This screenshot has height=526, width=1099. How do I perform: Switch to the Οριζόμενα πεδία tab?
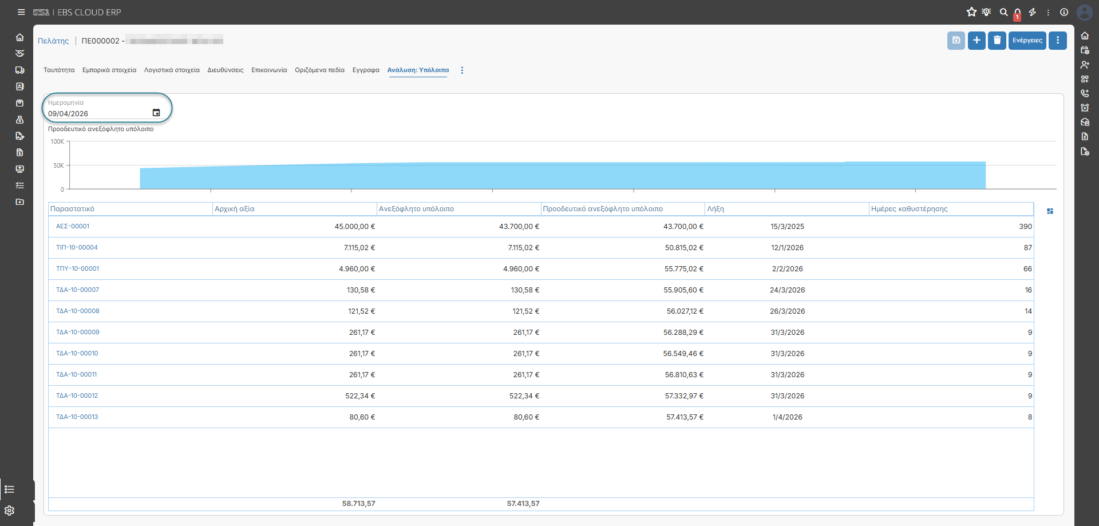pyautogui.click(x=319, y=70)
